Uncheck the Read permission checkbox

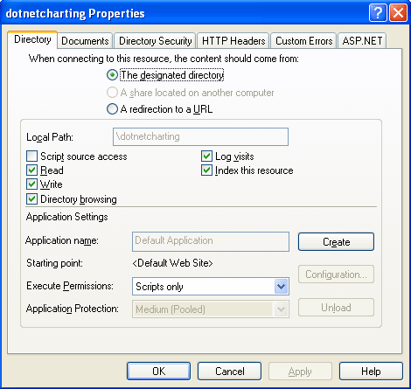point(31,170)
